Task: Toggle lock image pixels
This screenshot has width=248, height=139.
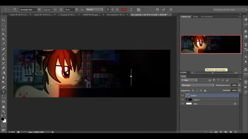Action: click(x=197, y=90)
